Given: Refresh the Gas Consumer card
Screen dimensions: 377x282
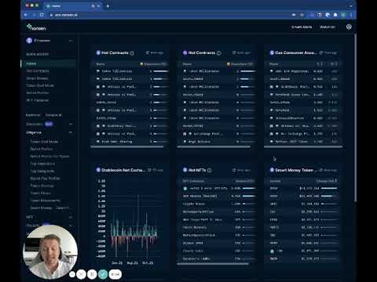Looking at the screenshot, I should (321, 52).
